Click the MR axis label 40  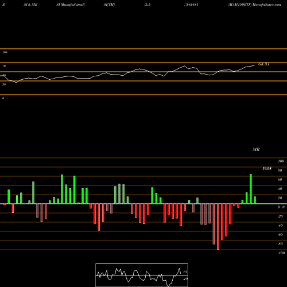click(x=280, y=189)
